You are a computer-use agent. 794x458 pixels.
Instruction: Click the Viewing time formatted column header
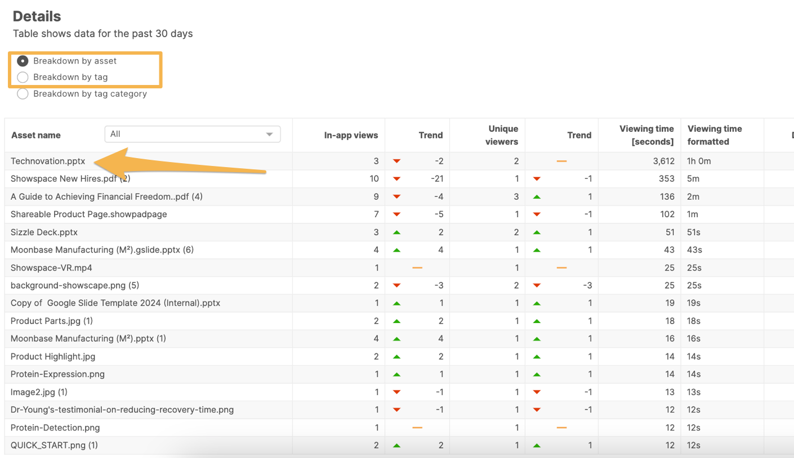point(715,135)
